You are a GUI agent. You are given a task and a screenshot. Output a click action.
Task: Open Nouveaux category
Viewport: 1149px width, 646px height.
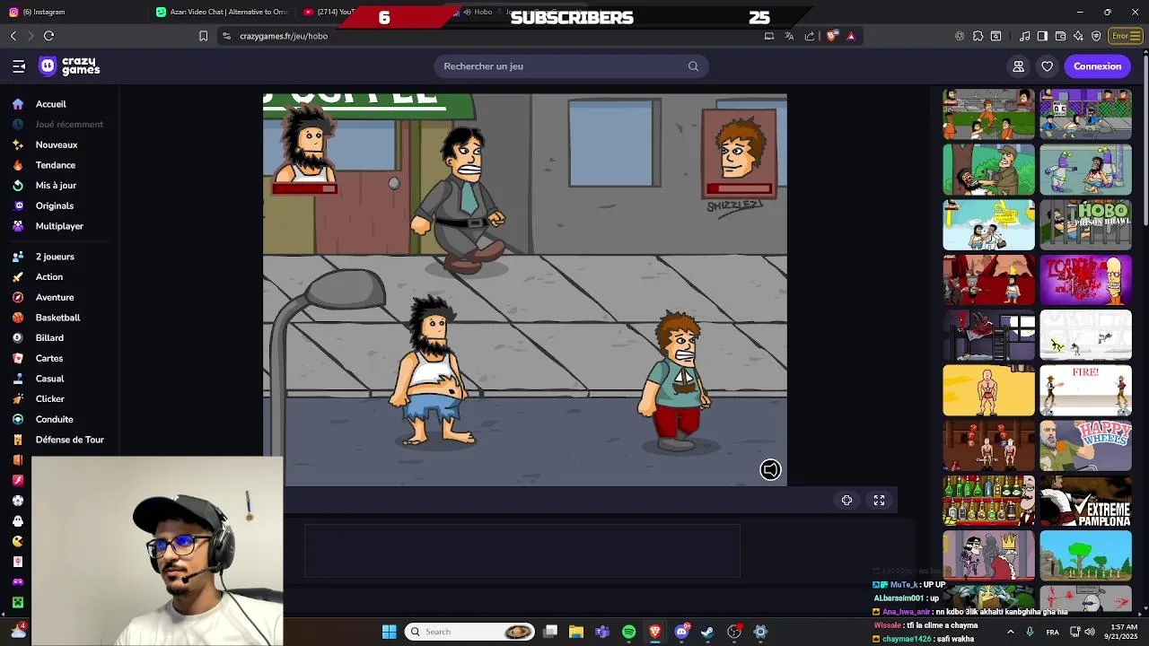point(56,144)
